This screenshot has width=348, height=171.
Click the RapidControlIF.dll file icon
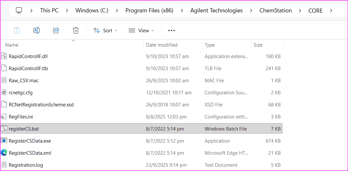(4, 56)
